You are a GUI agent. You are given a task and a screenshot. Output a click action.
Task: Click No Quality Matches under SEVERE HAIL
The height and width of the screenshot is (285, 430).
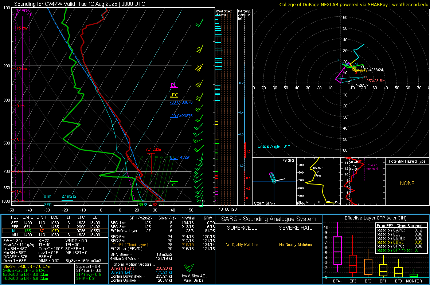[x=295, y=245]
